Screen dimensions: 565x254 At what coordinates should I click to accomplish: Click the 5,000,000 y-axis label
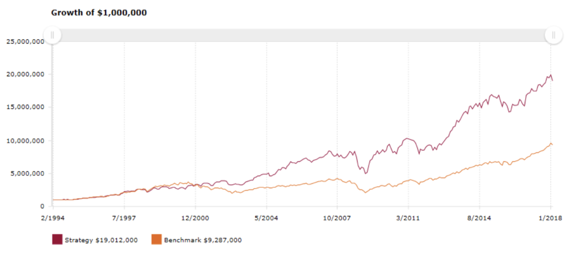27,173
